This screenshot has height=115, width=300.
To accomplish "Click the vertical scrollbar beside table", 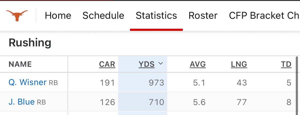I will [x=297, y=85].
